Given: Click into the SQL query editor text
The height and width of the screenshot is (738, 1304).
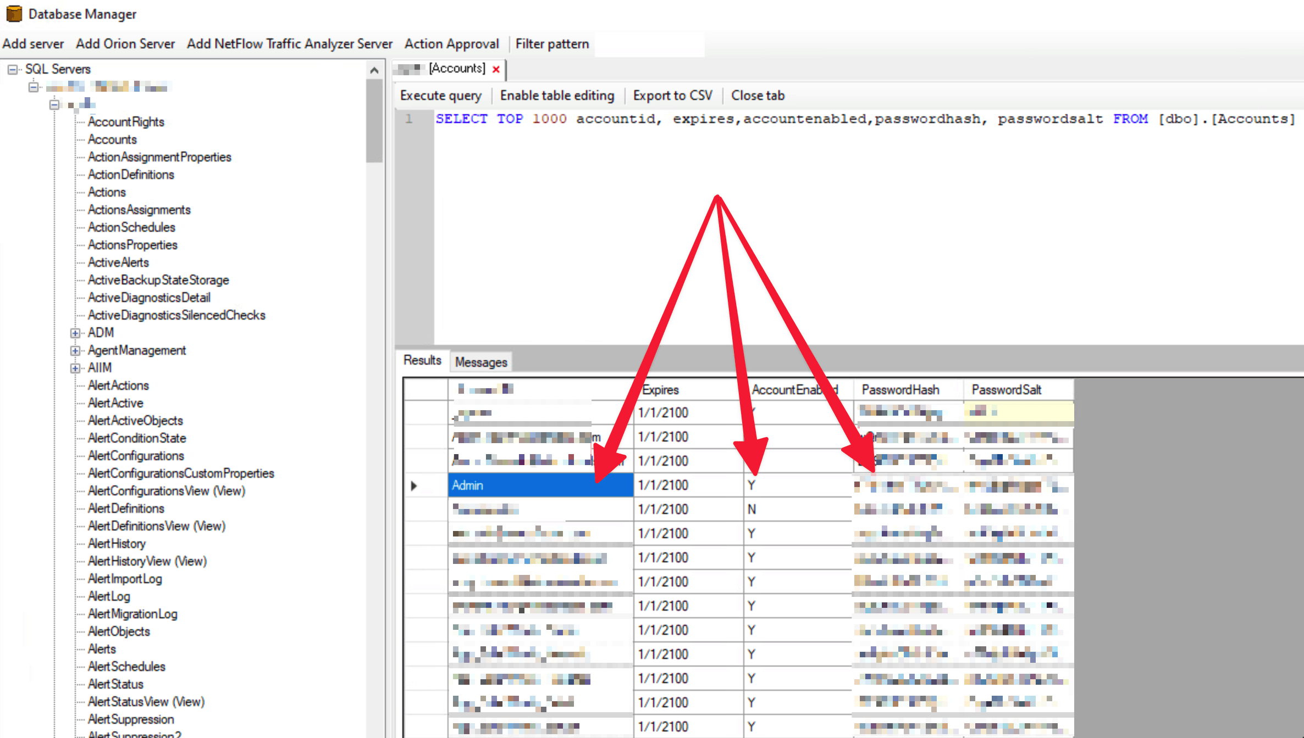Looking at the screenshot, I should point(865,119).
